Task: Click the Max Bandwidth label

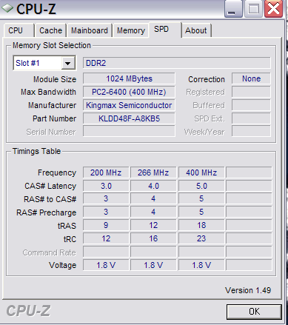Action: point(48,92)
